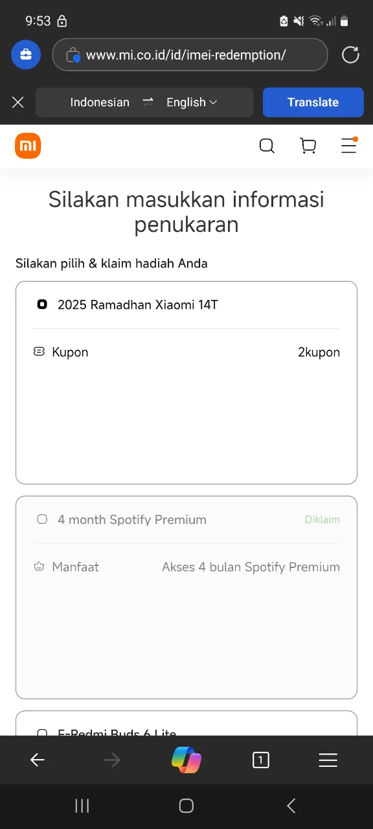Open the shopping cart icon

(308, 146)
